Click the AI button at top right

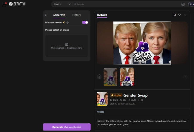[191, 4]
